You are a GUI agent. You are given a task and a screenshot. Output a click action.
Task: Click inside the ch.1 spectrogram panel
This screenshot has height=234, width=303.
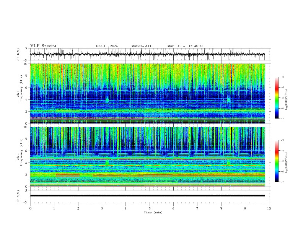click(147, 93)
